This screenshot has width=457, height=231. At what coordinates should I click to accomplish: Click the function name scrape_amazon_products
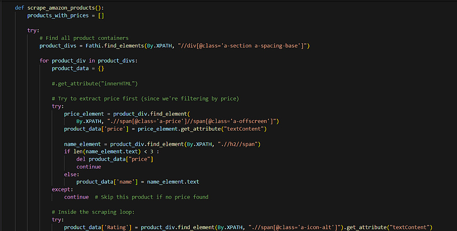pos(61,8)
